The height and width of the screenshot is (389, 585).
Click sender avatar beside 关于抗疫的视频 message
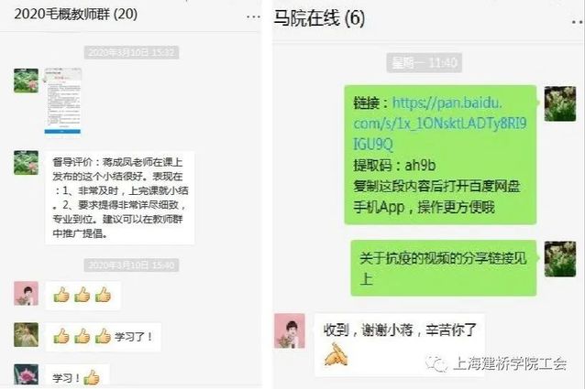pyautogui.click(x=560, y=259)
